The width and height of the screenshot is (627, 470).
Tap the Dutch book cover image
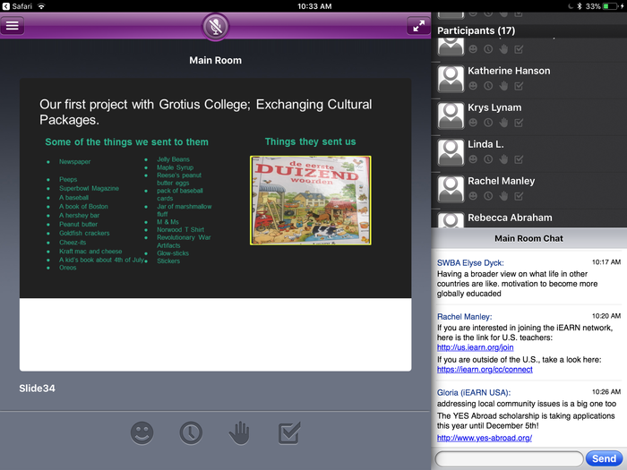coord(310,201)
